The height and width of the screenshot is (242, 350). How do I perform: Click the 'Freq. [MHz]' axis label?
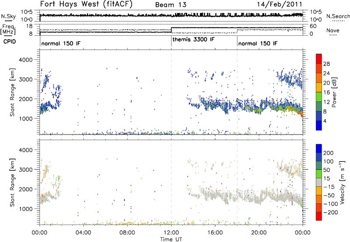pyautogui.click(x=8, y=30)
